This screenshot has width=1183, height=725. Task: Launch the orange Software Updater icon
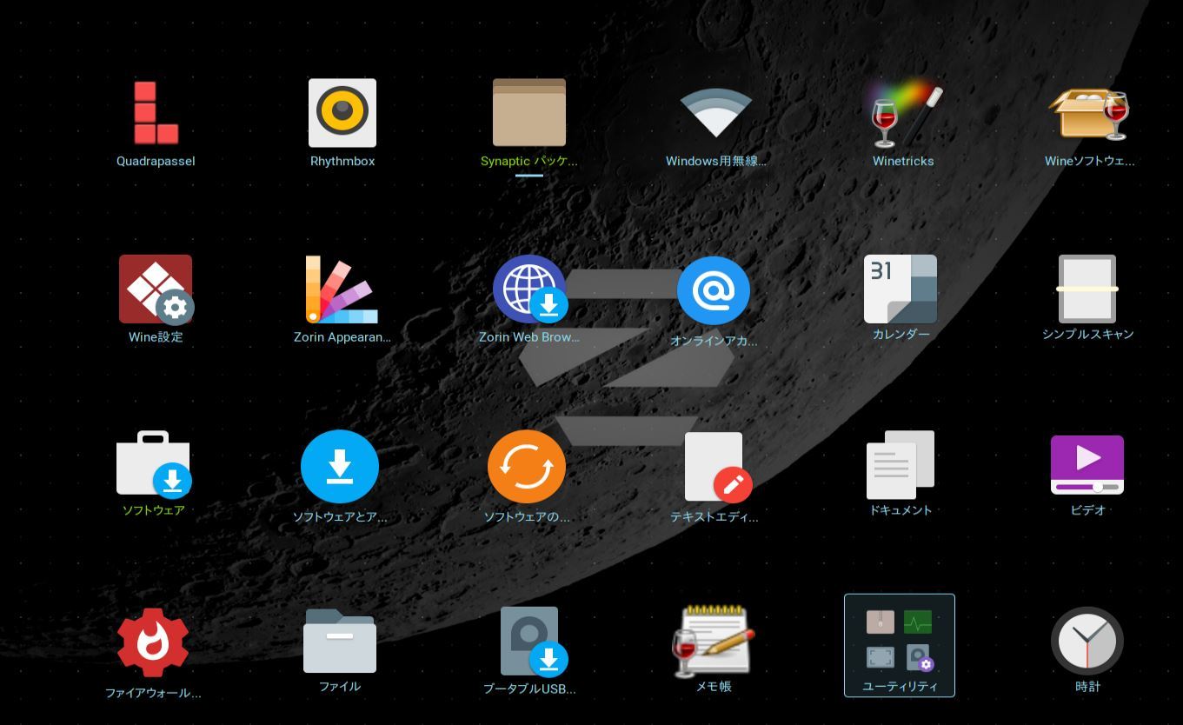point(527,467)
